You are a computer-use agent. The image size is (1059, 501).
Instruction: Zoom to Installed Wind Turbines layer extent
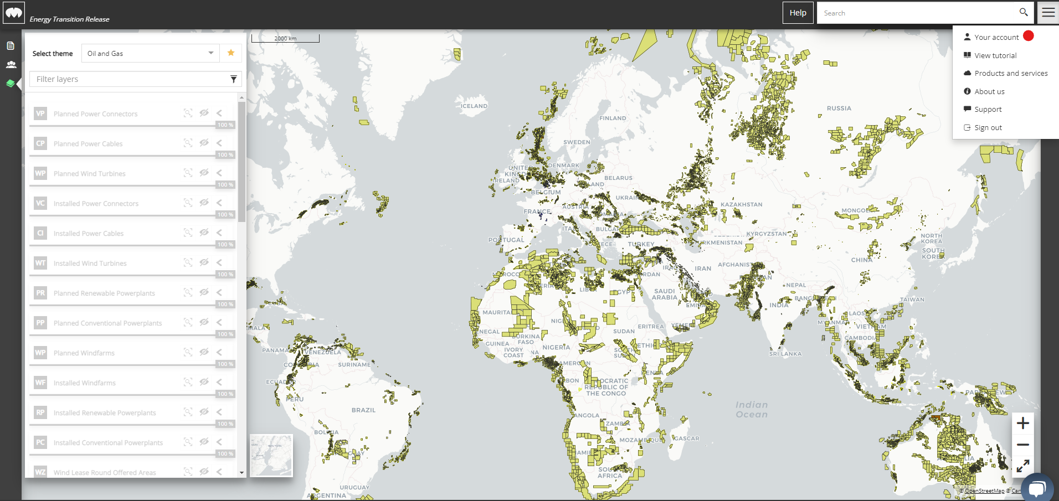click(x=188, y=262)
